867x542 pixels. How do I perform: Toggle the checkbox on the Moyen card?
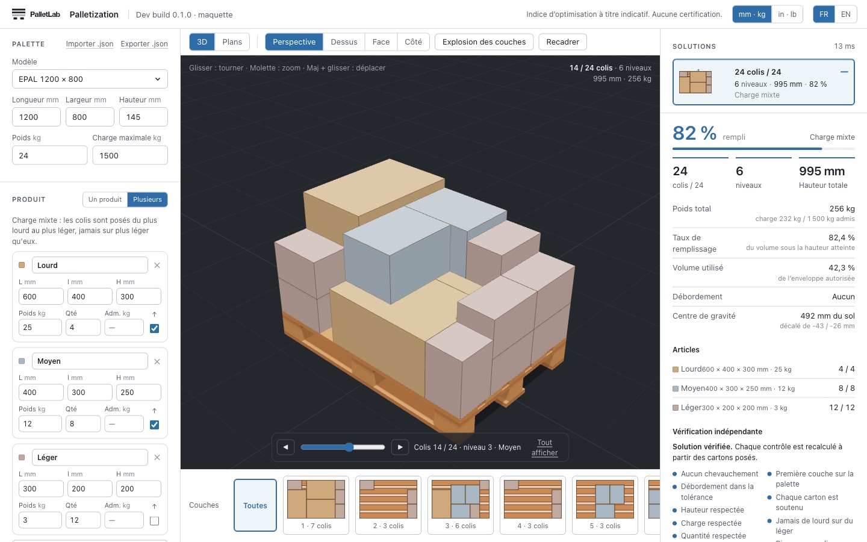point(155,425)
